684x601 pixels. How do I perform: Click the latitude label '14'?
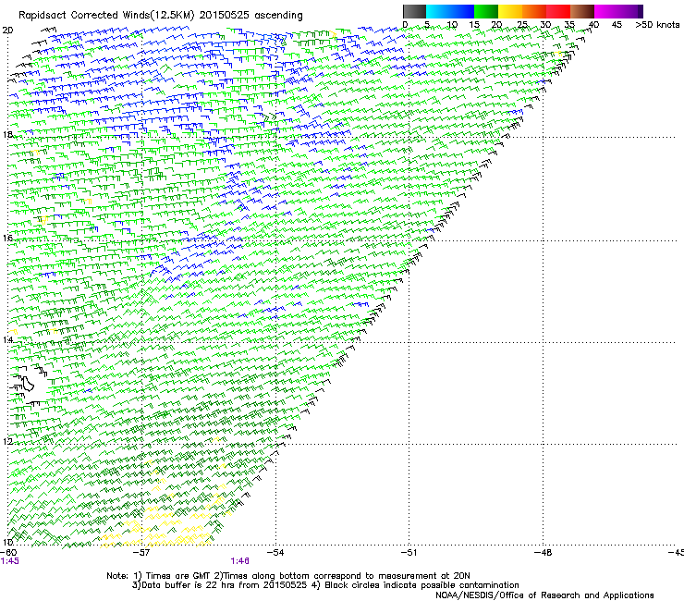(7, 339)
